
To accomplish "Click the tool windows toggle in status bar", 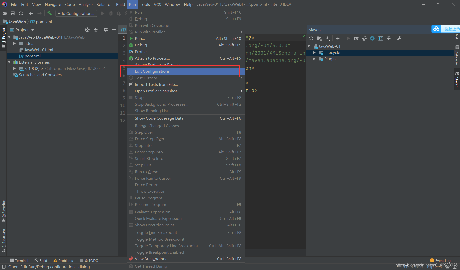I will [x=3, y=267].
